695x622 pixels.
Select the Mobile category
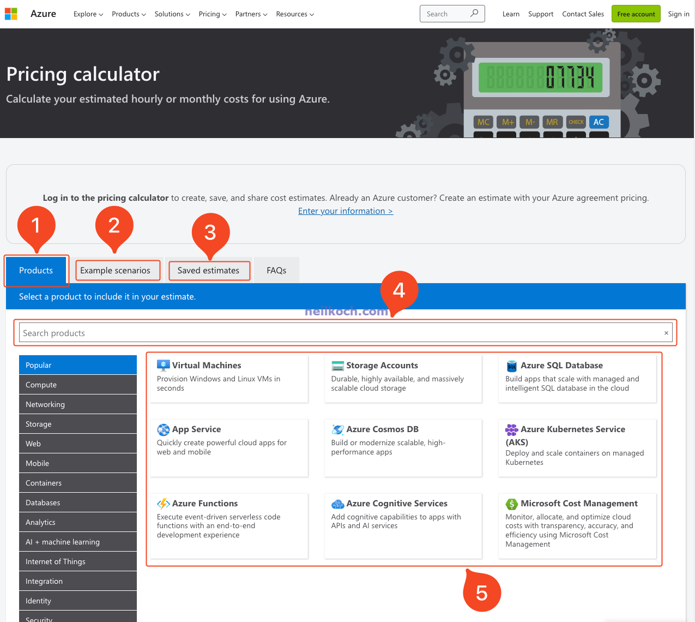click(x=78, y=463)
